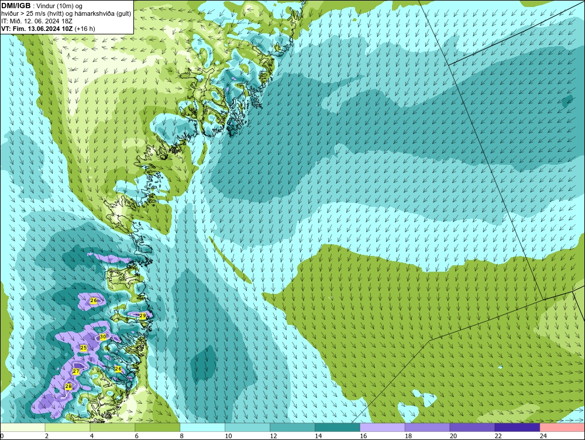Viewport: 585px width, 440px height.
Task: Click the legend scale number 0
Action: tap(2, 436)
